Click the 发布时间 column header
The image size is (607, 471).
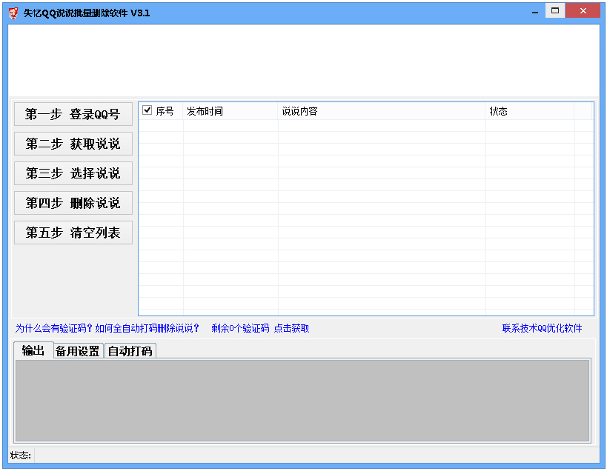(x=230, y=111)
